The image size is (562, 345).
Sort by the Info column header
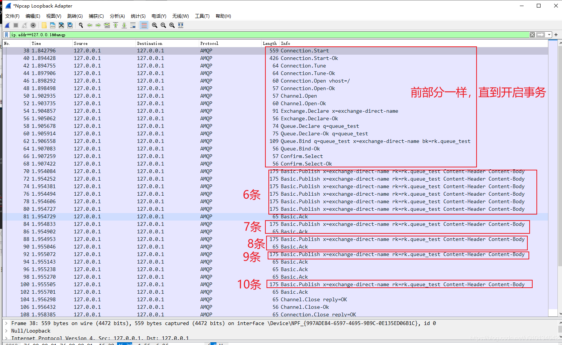(x=413, y=43)
